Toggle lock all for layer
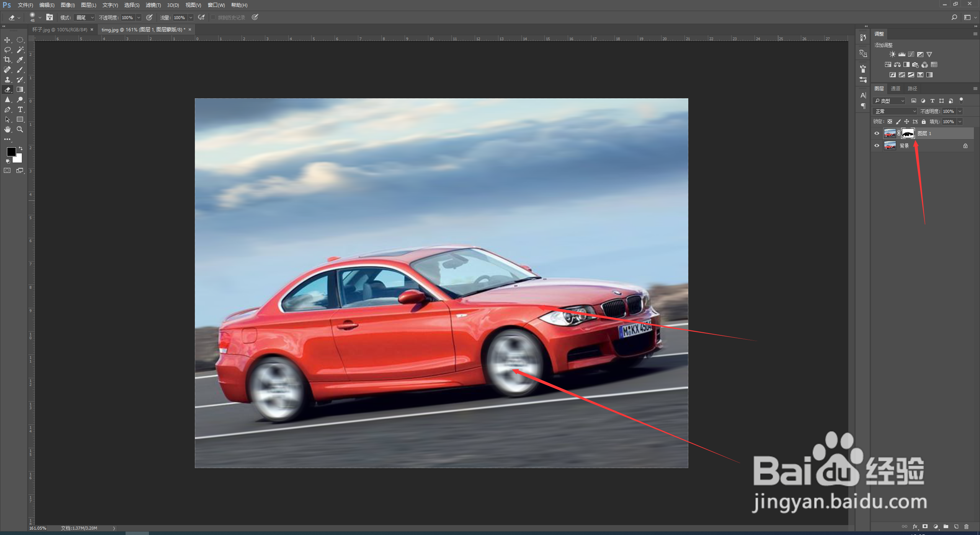 point(924,122)
